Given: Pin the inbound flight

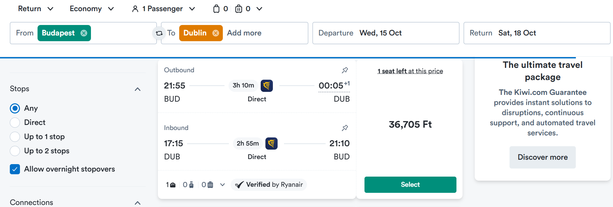Looking at the screenshot, I should (x=345, y=128).
